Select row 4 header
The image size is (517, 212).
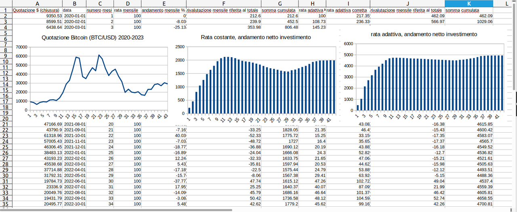coord(6,27)
